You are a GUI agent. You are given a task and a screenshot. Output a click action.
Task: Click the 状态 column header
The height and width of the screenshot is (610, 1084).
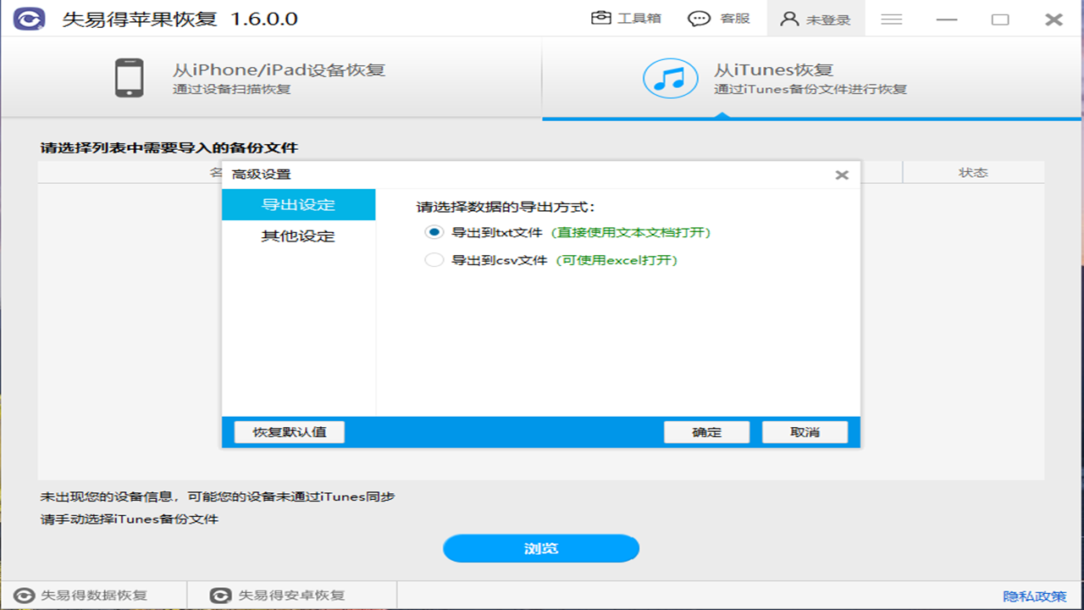click(973, 173)
